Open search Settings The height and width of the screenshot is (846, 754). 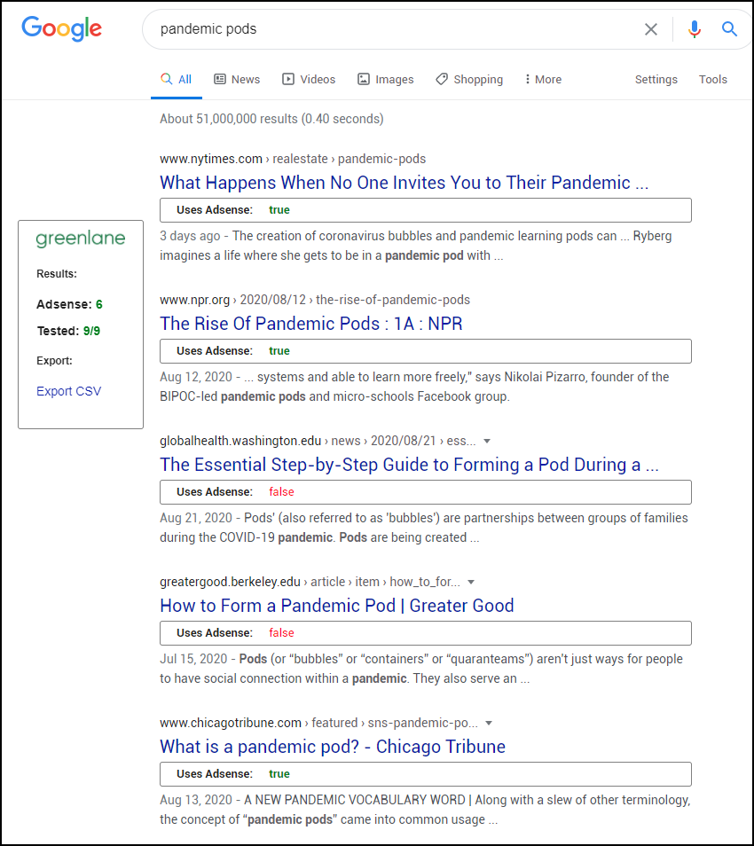point(656,79)
